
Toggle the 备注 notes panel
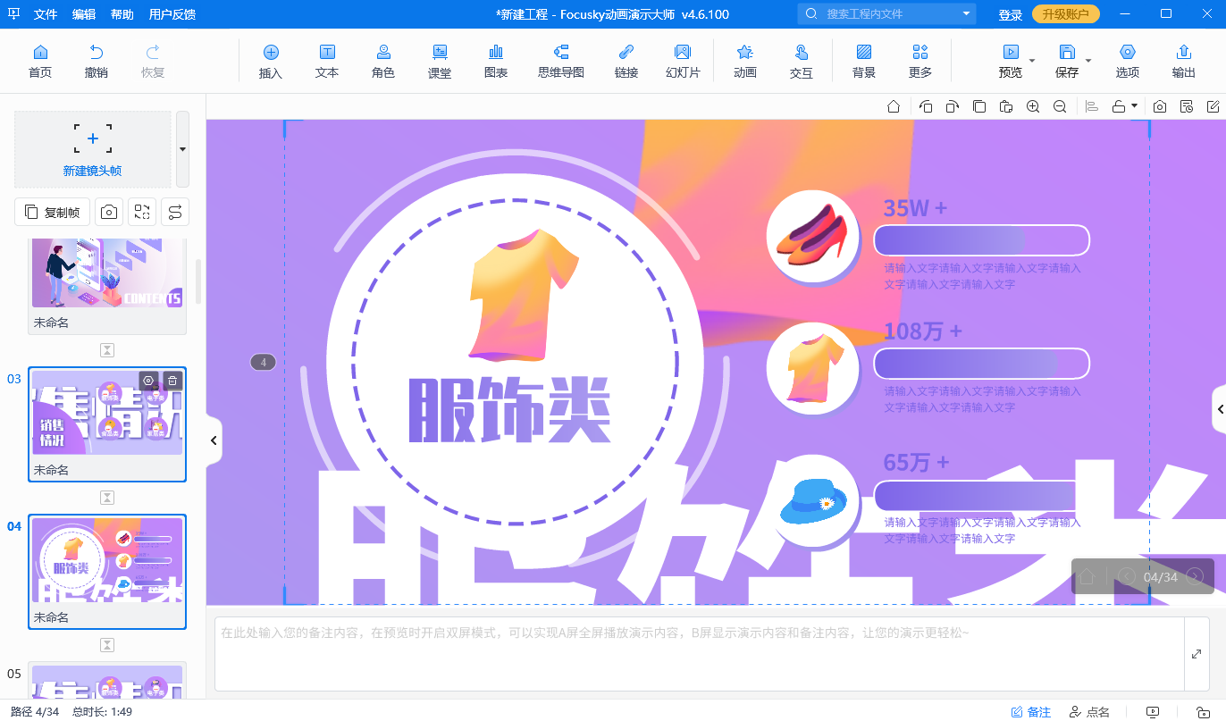point(1031,712)
